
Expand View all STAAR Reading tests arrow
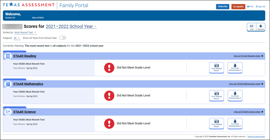(262, 56)
